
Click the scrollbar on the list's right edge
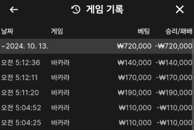click(193, 46)
